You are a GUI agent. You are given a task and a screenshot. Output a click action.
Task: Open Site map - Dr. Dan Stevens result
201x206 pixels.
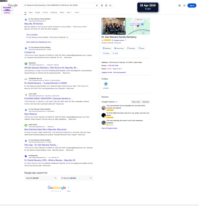[x=41, y=145]
